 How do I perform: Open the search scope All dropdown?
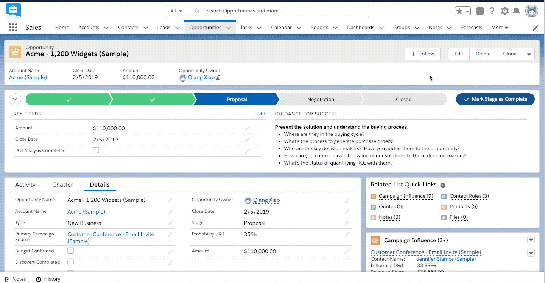coord(176,11)
